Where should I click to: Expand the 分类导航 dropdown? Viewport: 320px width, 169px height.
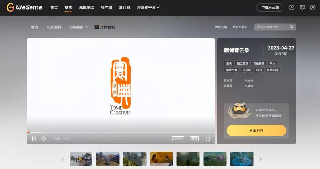point(79,27)
